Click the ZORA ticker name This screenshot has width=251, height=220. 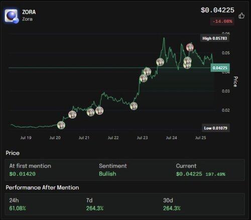(29, 12)
